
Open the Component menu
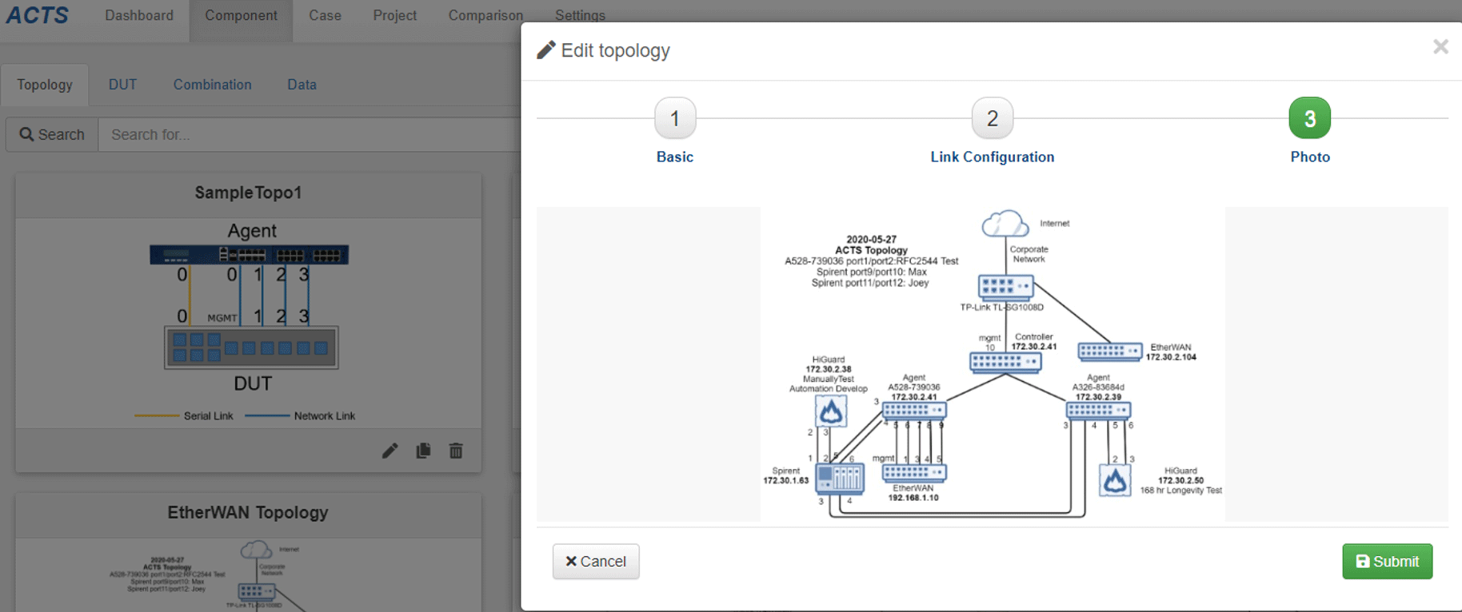[241, 16]
